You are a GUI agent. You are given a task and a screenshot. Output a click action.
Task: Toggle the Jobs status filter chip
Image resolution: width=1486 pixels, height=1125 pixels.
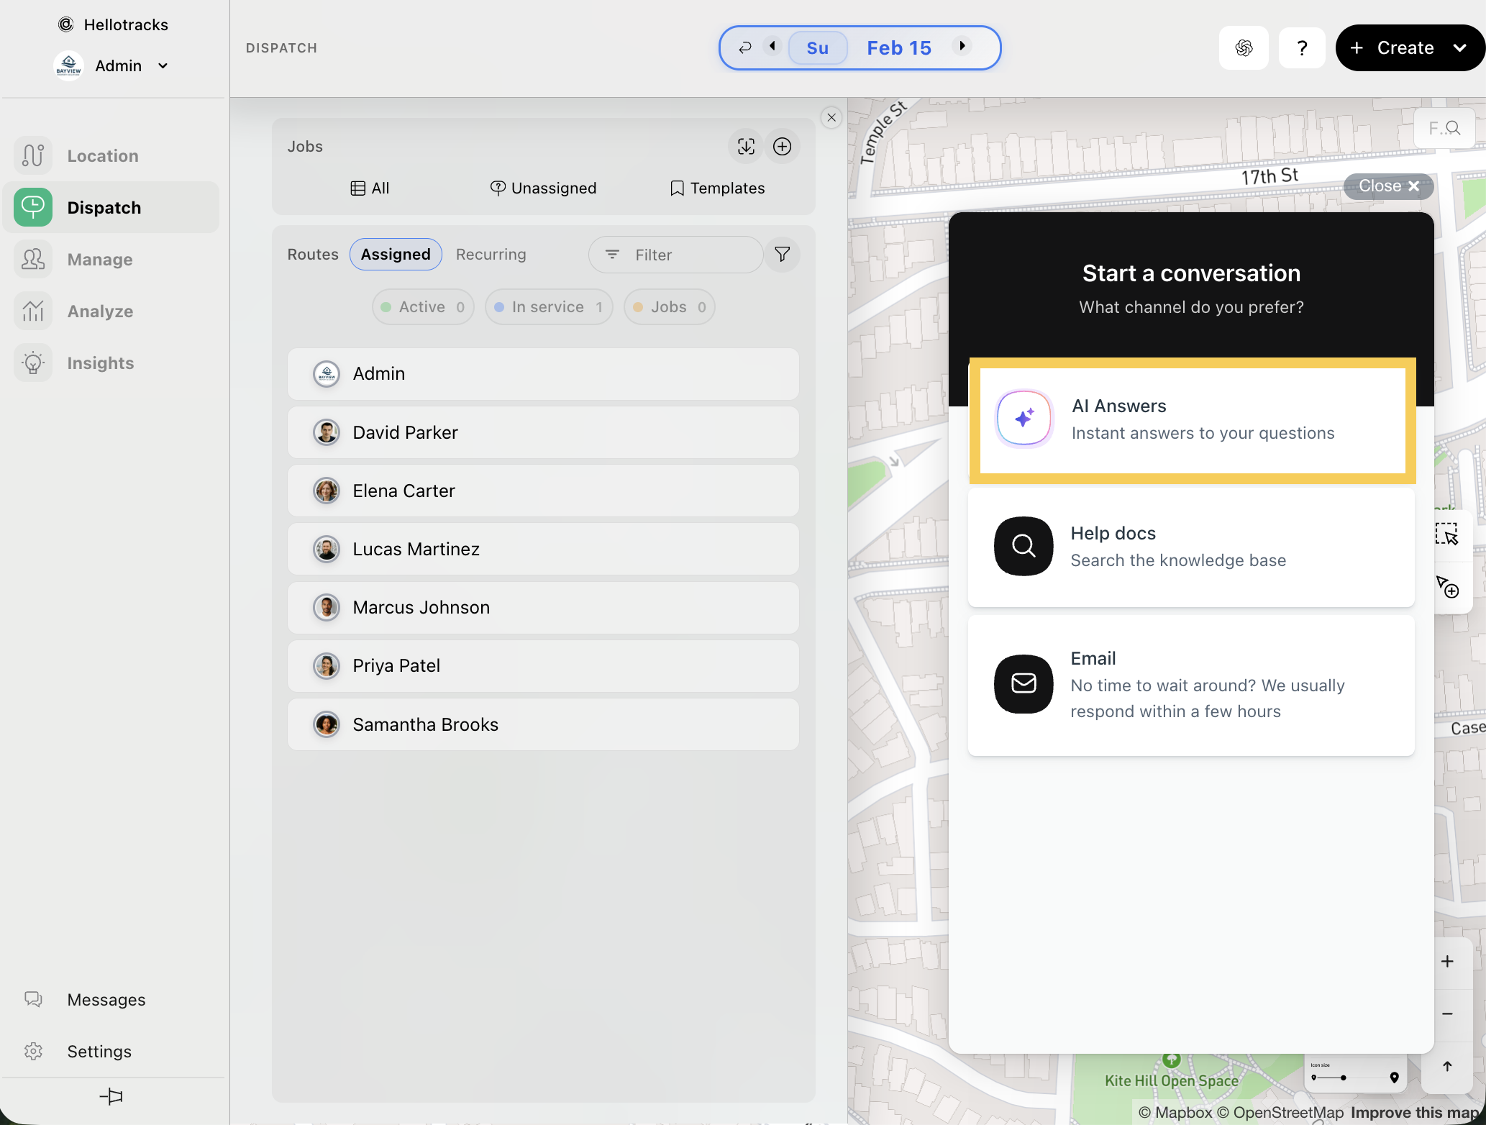(x=669, y=307)
